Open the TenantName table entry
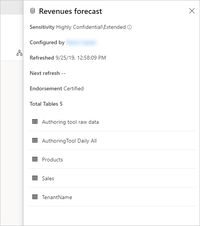Viewport: 200px width, 226px height. 112,197
